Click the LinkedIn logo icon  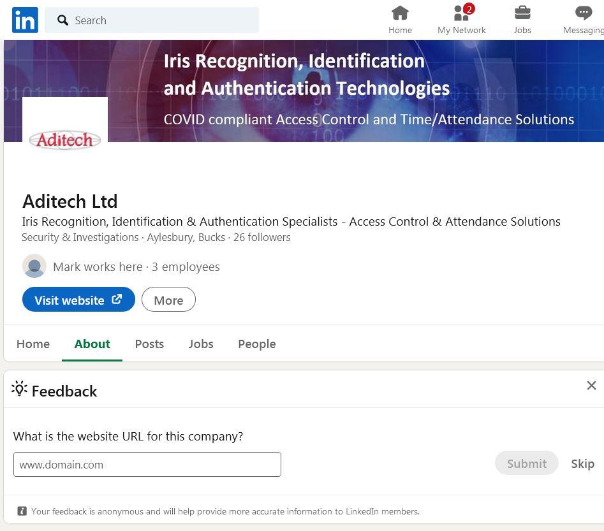(25, 20)
